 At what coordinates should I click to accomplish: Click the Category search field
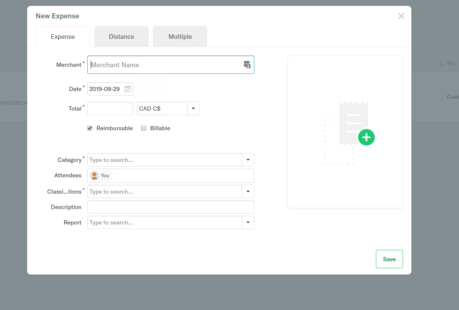pyautogui.click(x=165, y=160)
